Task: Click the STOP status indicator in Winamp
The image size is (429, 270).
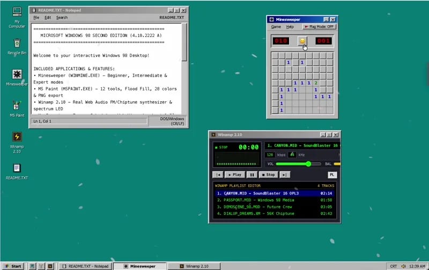Action: 221,147
